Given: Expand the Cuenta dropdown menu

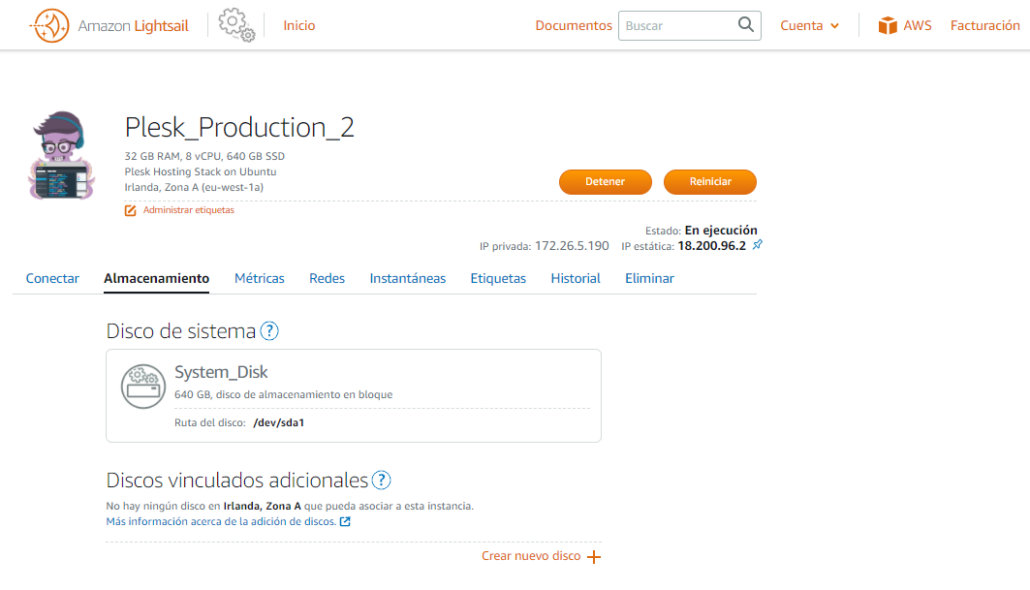Looking at the screenshot, I should pos(810,26).
